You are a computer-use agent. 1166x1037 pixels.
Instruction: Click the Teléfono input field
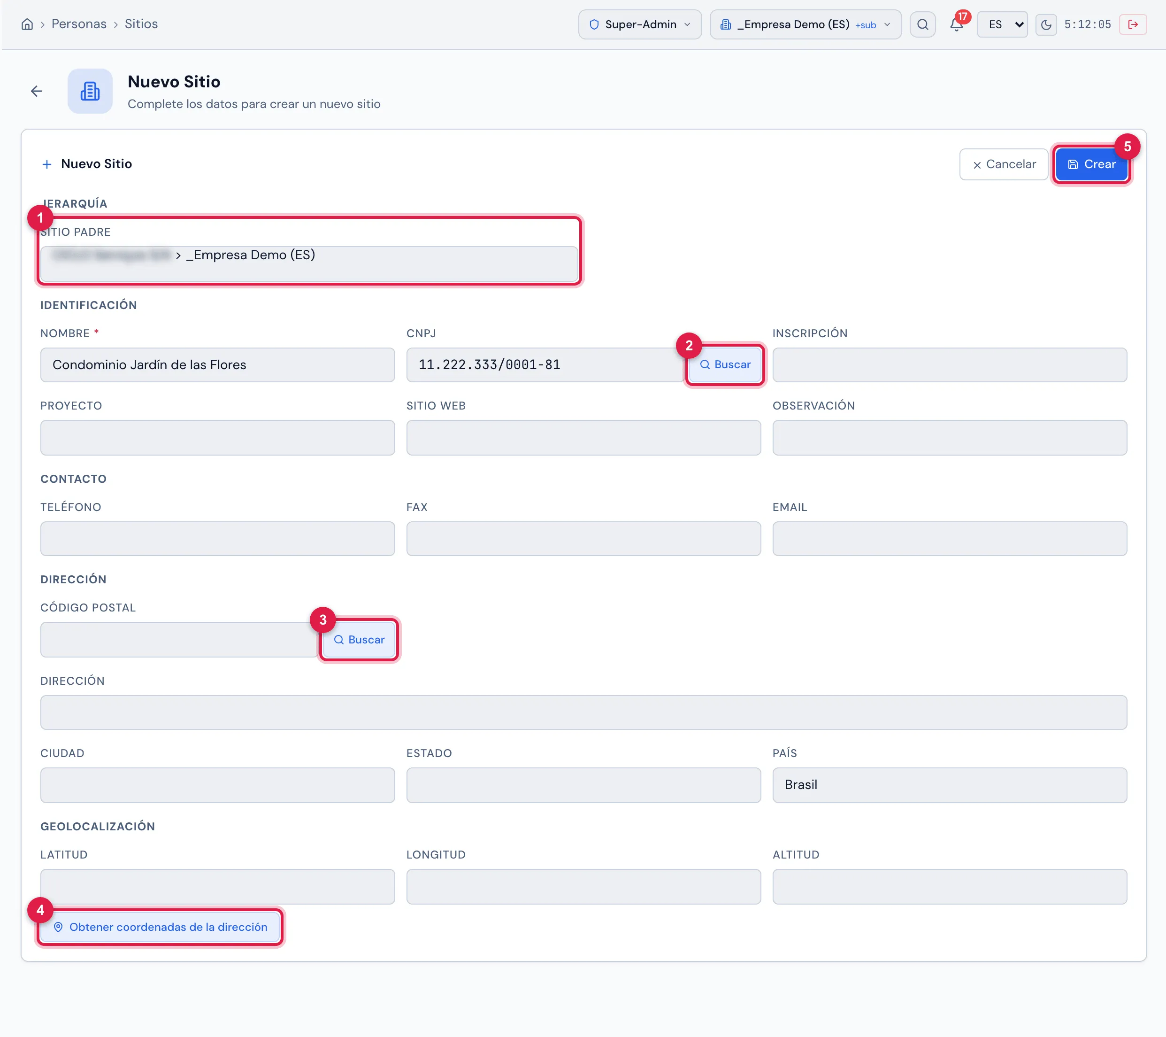pos(217,539)
